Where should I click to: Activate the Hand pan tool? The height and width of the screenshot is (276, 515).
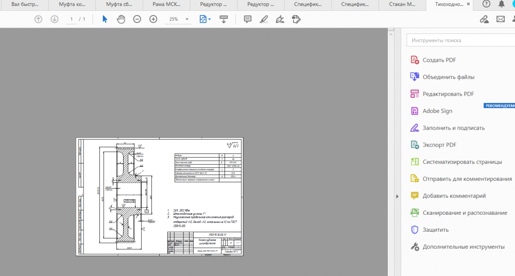click(121, 19)
